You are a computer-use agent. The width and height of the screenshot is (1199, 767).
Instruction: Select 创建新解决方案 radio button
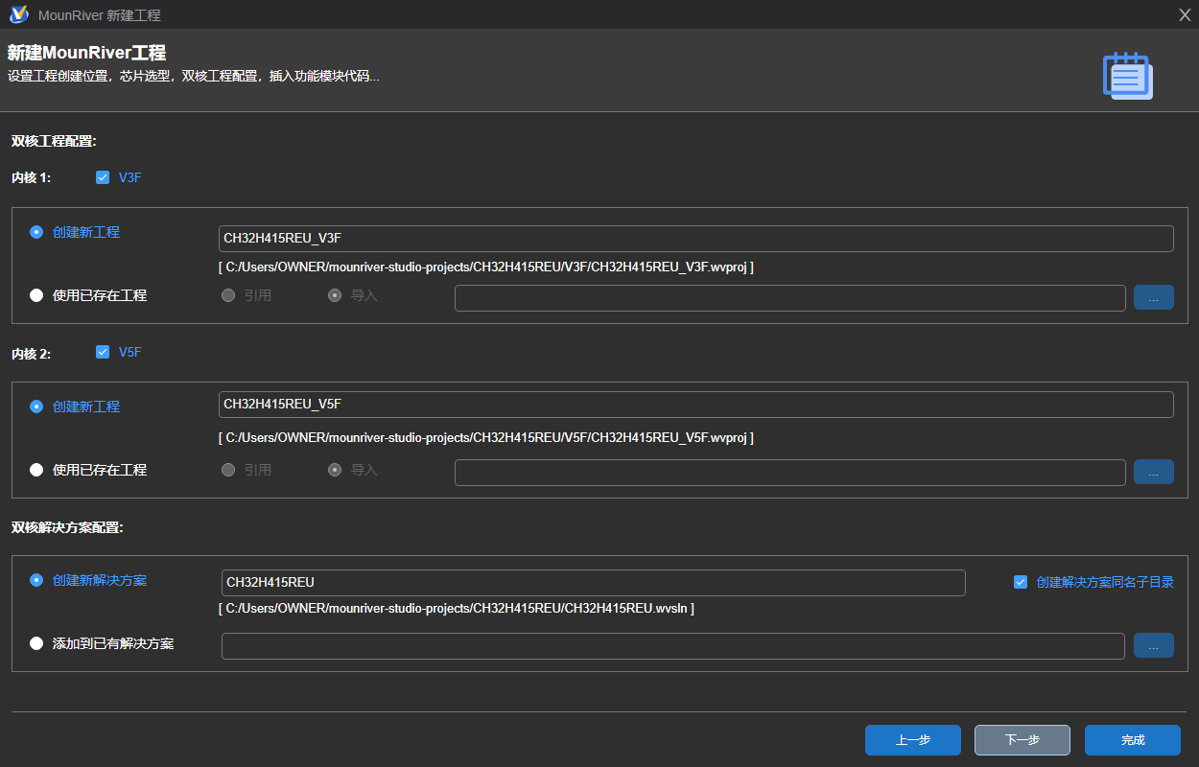[36, 580]
